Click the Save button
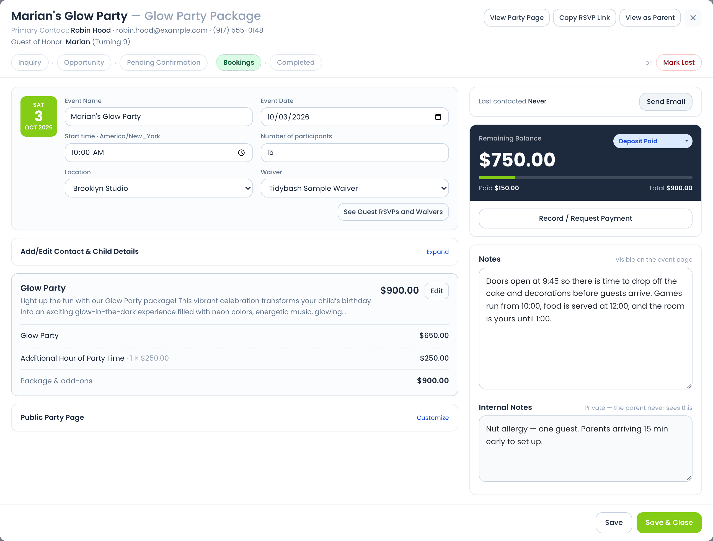 (x=614, y=522)
